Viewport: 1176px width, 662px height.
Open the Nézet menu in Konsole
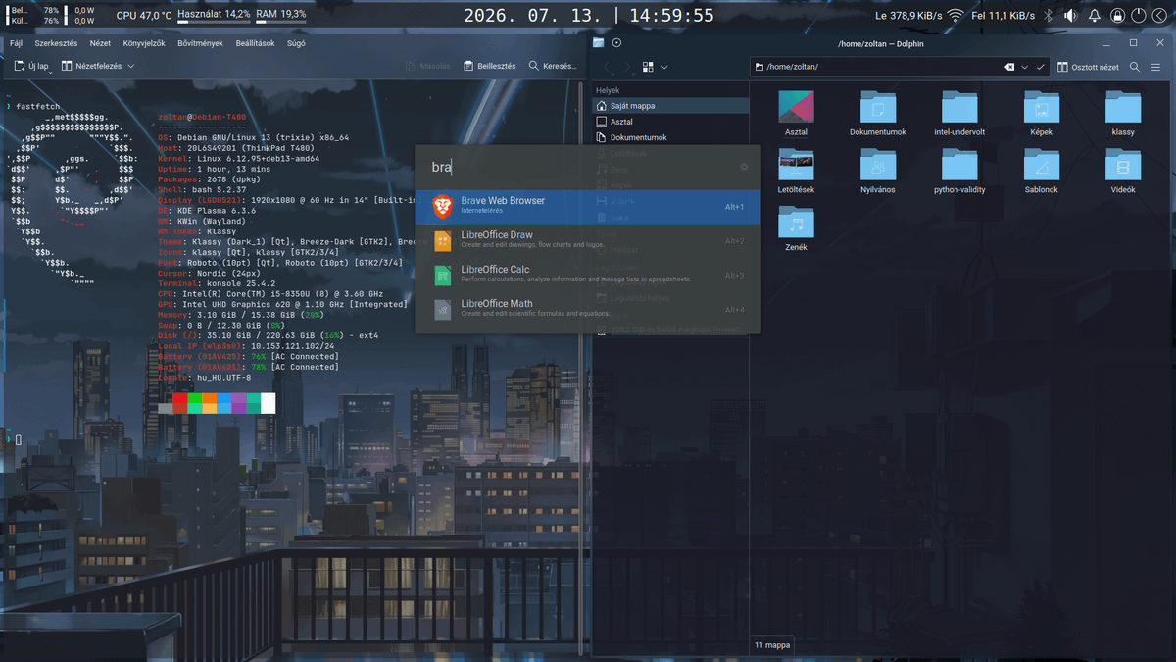pyautogui.click(x=100, y=43)
